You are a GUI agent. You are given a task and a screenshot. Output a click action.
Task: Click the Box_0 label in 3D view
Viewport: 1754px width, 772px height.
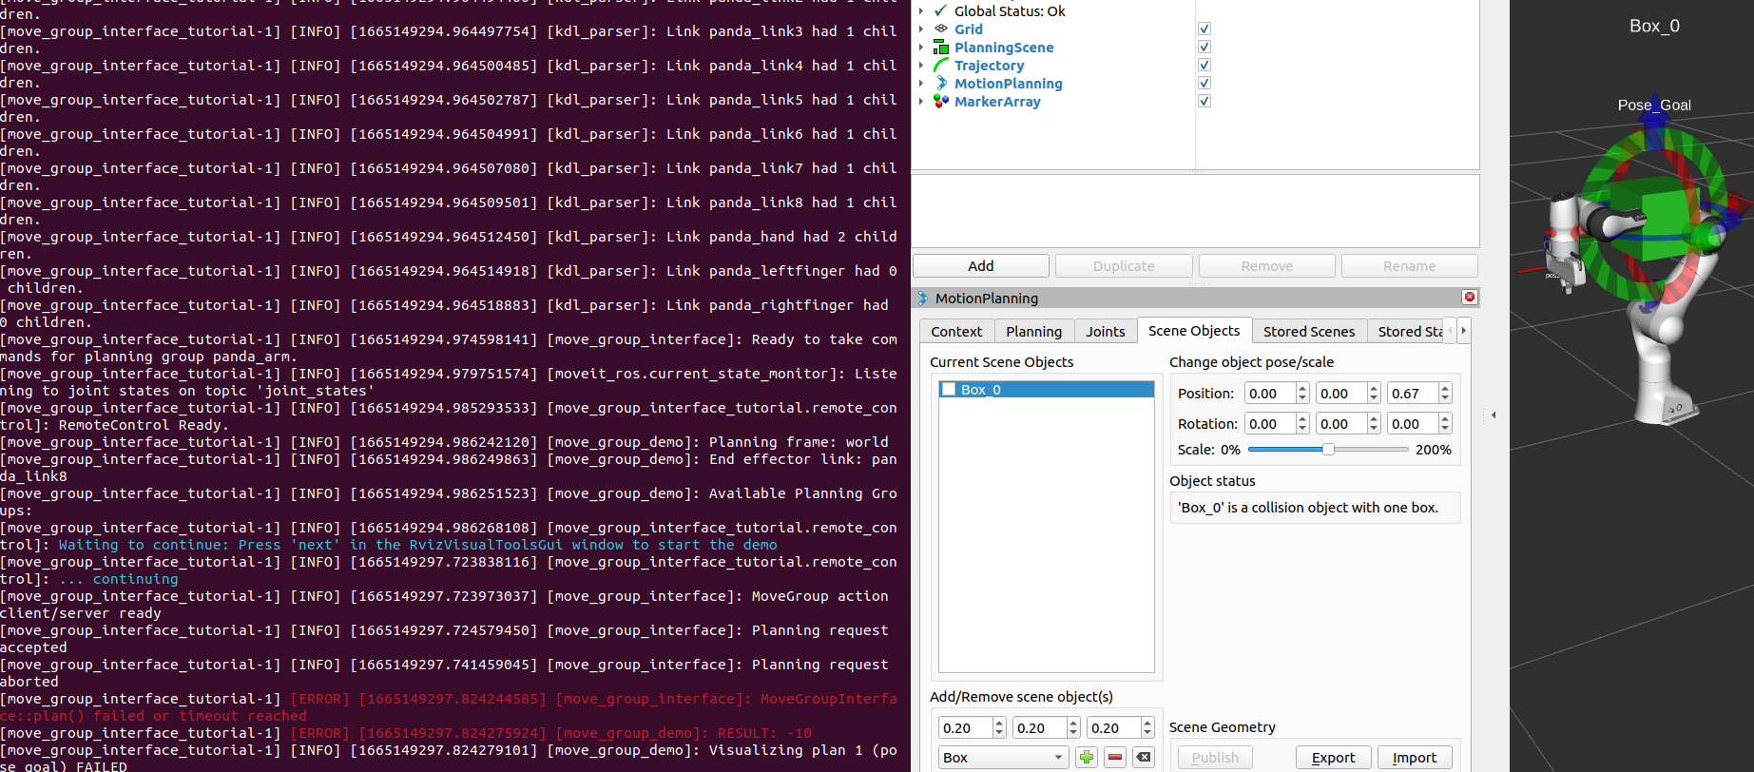[1654, 27]
